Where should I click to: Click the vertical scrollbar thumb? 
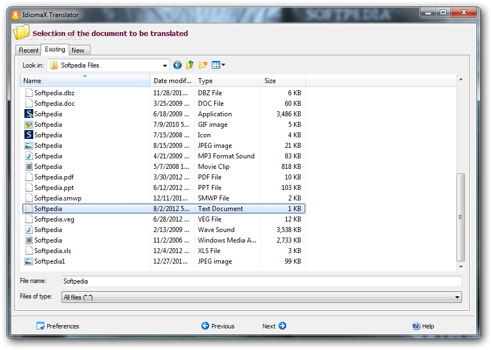(x=460, y=217)
